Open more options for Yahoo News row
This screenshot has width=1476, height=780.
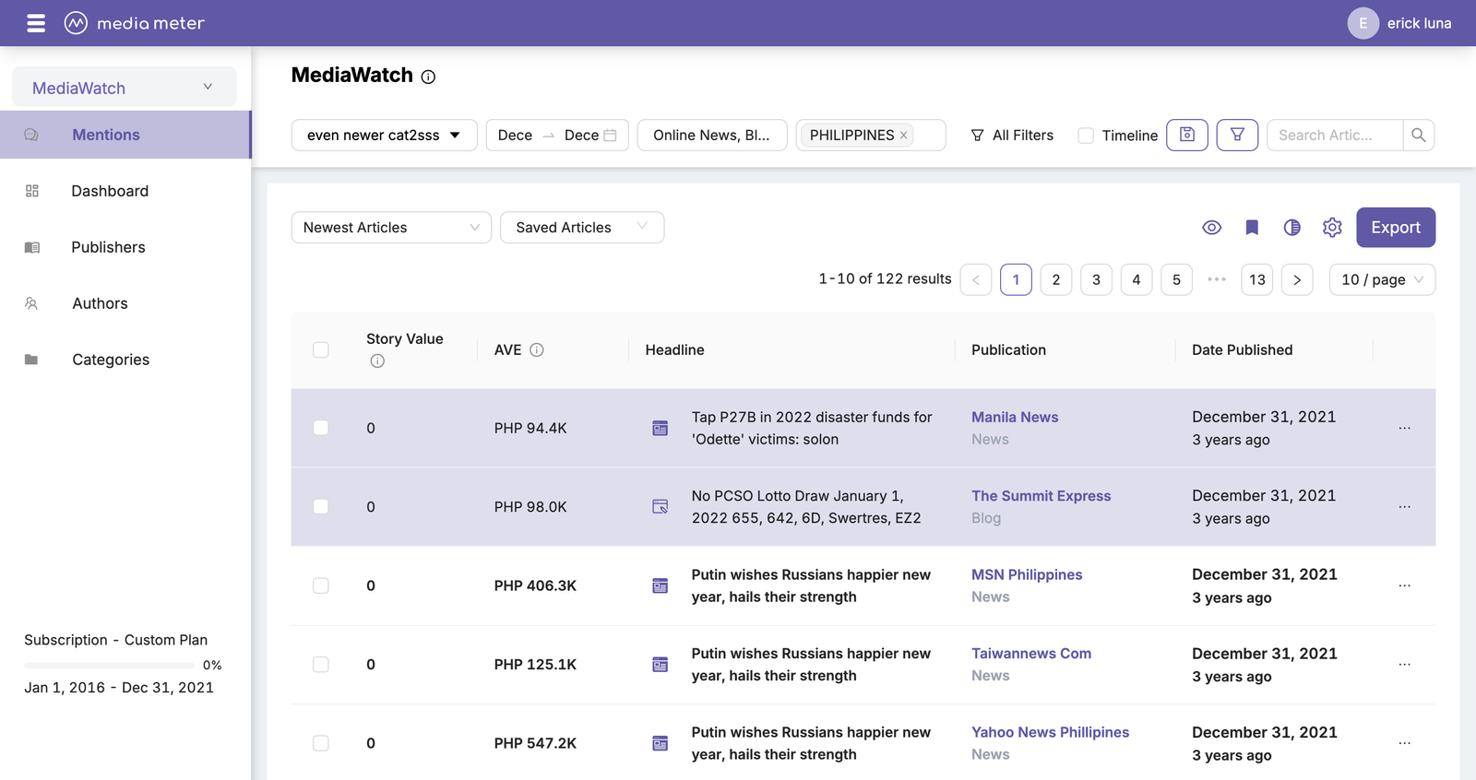pyautogui.click(x=1404, y=743)
